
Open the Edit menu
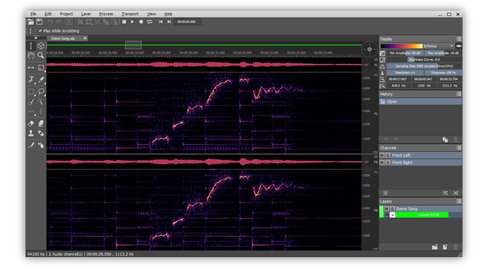point(48,14)
